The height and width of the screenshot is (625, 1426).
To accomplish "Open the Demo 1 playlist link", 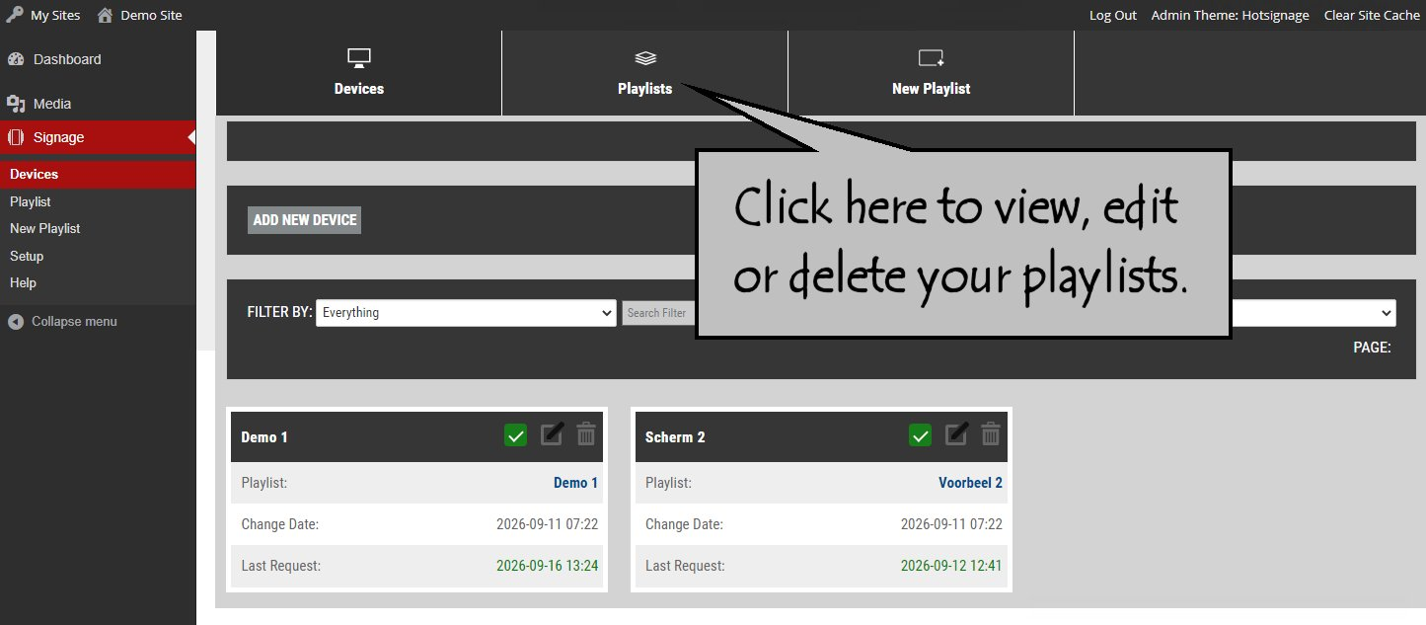I will click(575, 483).
